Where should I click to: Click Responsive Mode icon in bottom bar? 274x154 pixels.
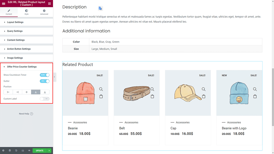coord(23,151)
